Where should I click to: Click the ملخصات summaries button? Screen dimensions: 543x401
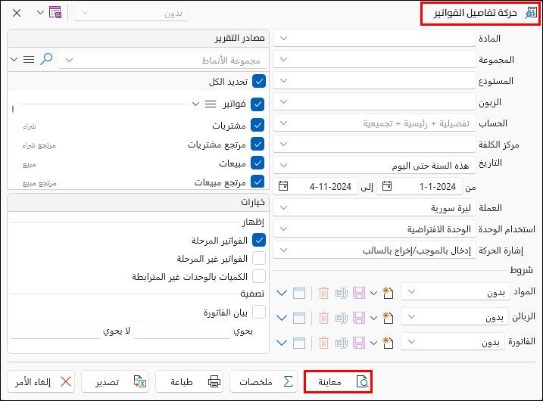pyautogui.click(x=264, y=381)
